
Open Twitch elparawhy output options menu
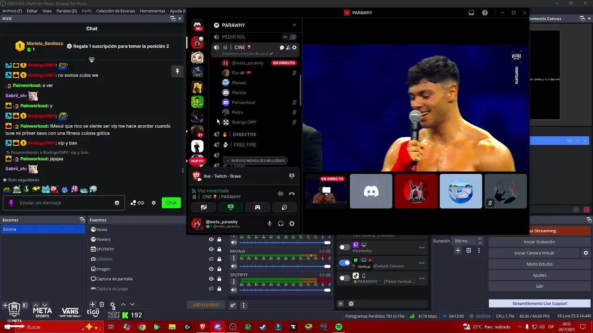click(422, 247)
